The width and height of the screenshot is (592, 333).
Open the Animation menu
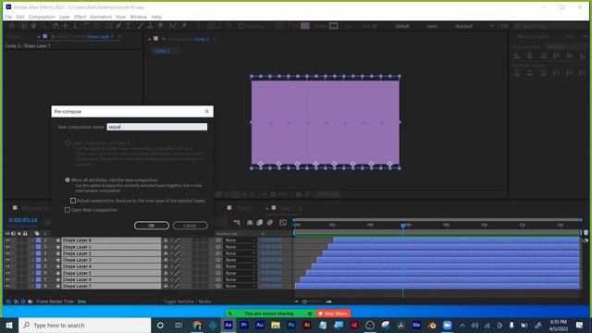click(x=101, y=17)
